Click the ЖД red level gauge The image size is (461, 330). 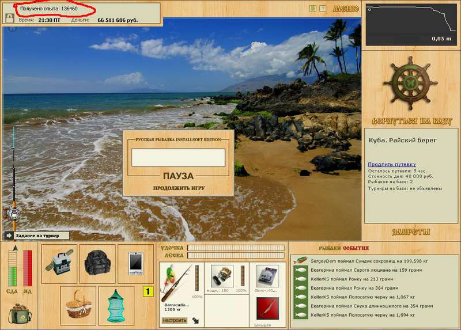27,268
